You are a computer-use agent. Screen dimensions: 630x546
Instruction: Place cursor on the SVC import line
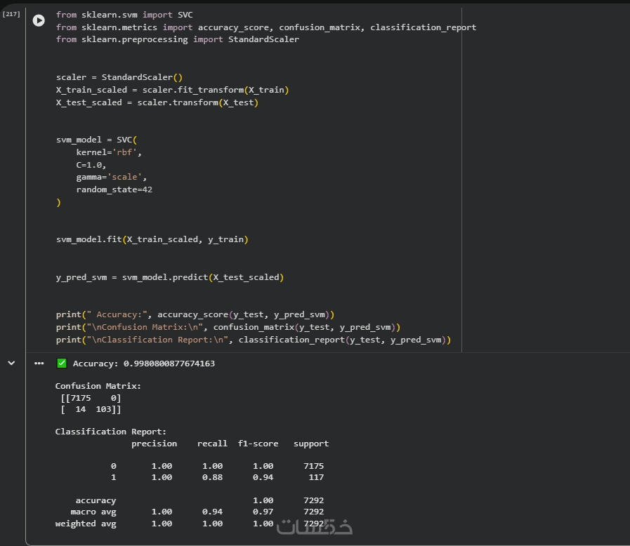[124, 15]
